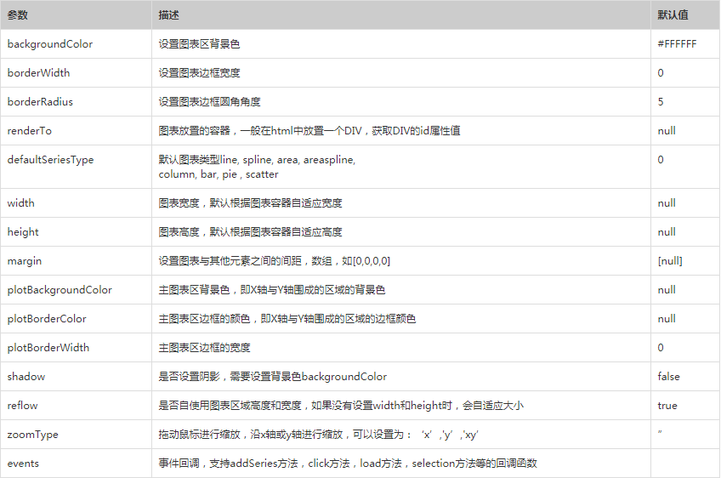Select the plotBackgroundColor parameter name
Screen dimensions: 721x478
(x=60, y=290)
